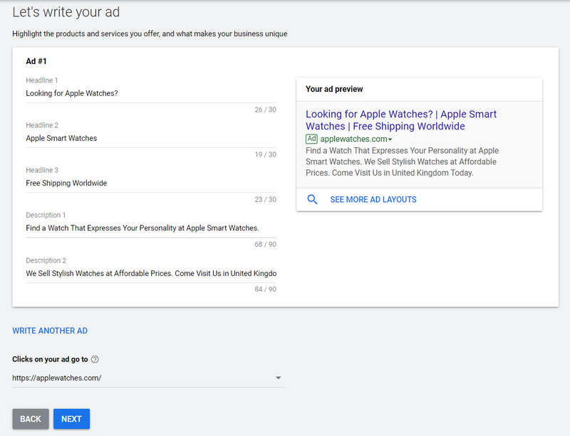The height and width of the screenshot is (436, 570).
Task: Click the magnifier icon in ad preview
Action: pos(312,200)
